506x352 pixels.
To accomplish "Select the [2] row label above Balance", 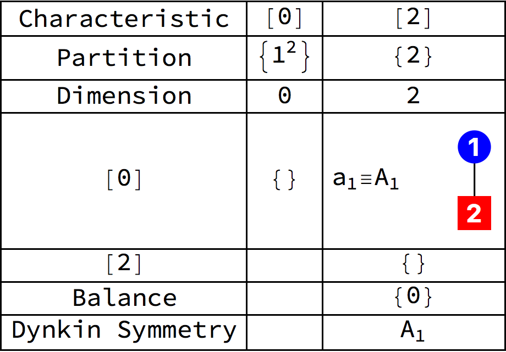I will pos(124,265).
